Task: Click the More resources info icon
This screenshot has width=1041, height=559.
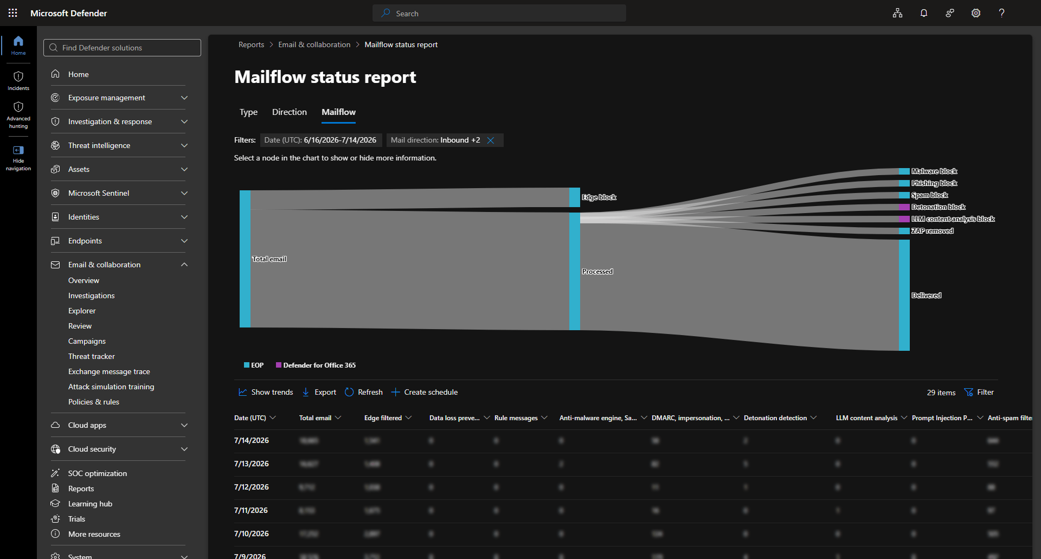Action: coord(55,534)
